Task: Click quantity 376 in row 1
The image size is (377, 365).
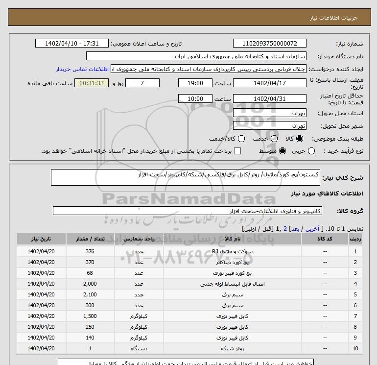Action: click(x=90, y=251)
